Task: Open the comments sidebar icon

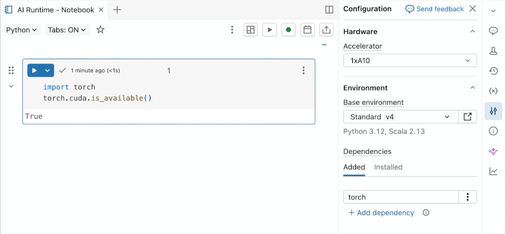Action: pyautogui.click(x=493, y=31)
